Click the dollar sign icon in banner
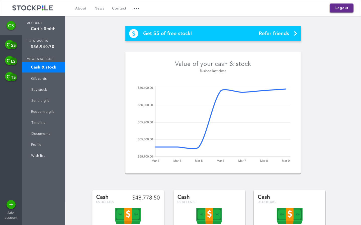 click(134, 33)
